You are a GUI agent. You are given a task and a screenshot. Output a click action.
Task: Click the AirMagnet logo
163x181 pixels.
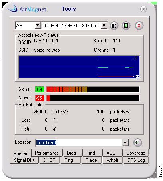pyautogui.click(x=27, y=9)
